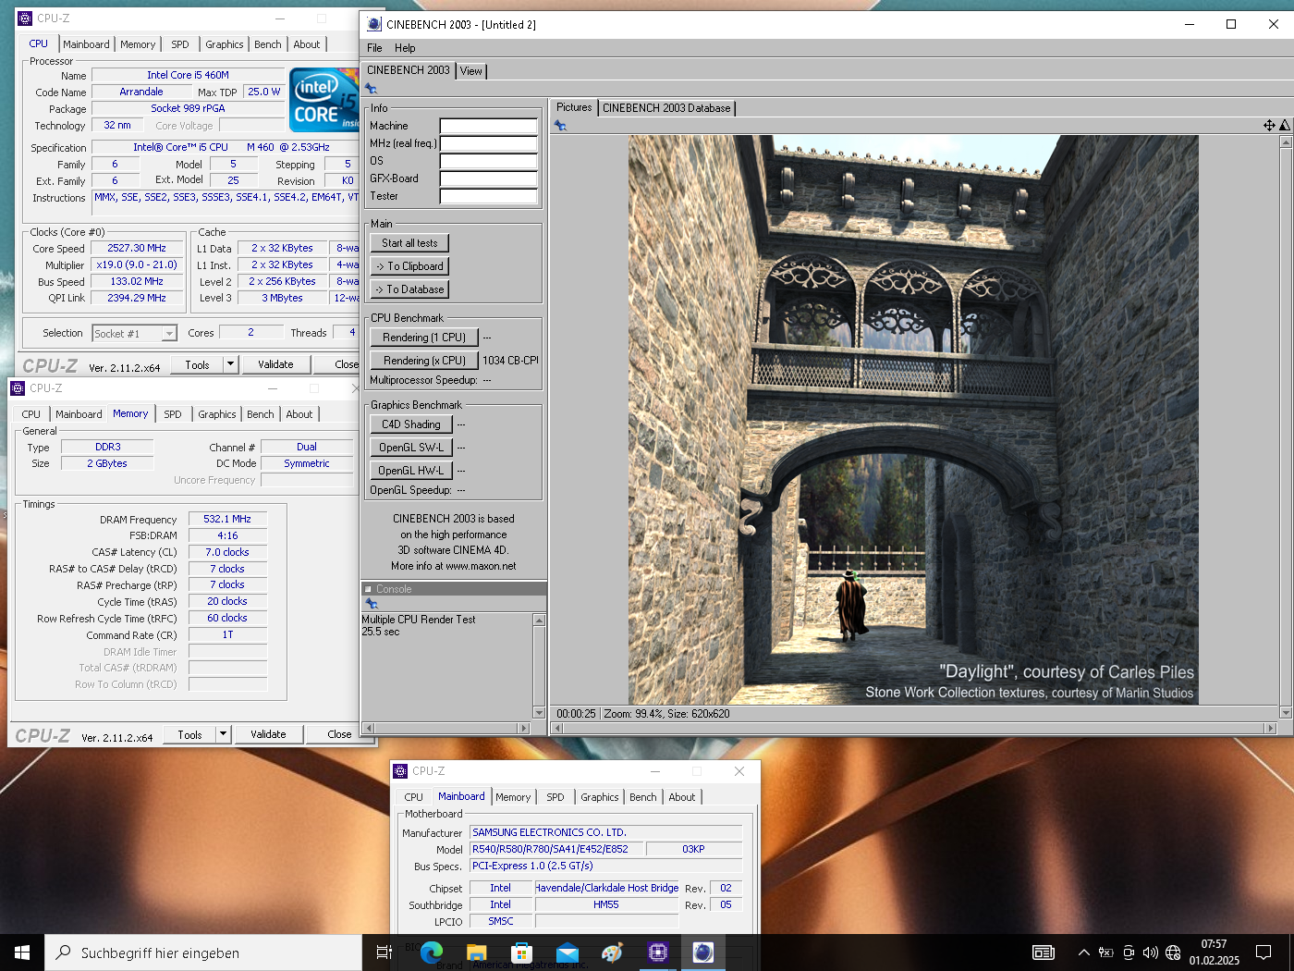
Task: Click the Machine input field
Action: tap(489, 126)
